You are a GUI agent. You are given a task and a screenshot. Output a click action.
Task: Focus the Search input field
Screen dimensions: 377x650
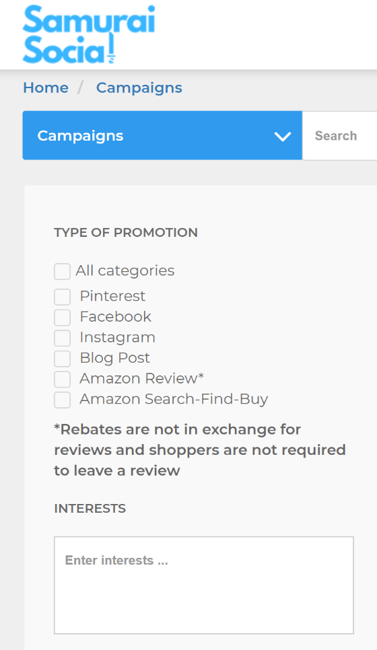click(x=340, y=135)
